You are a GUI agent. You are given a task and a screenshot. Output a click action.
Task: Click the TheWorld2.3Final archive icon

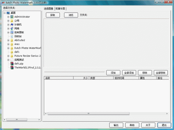coord(12,68)
